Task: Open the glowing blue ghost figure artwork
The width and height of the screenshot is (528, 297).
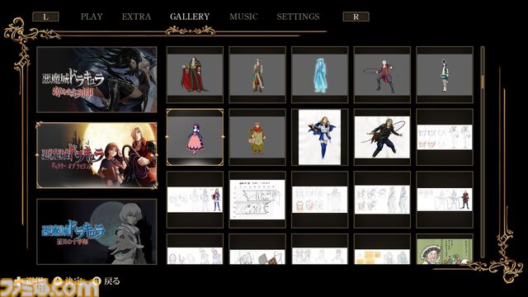Action: 319,75
